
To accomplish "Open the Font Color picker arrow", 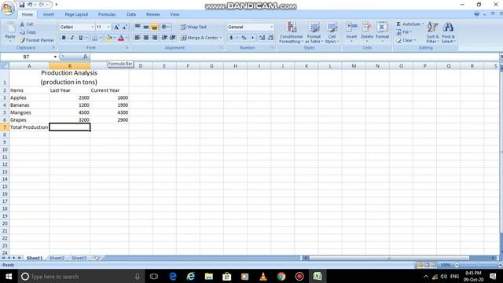I will coord(127,38).
